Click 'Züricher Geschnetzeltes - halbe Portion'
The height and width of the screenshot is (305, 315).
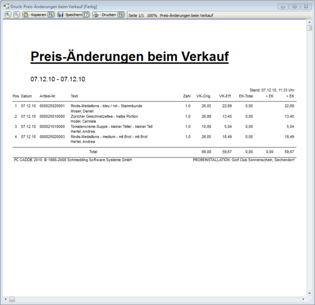[104, 116]
